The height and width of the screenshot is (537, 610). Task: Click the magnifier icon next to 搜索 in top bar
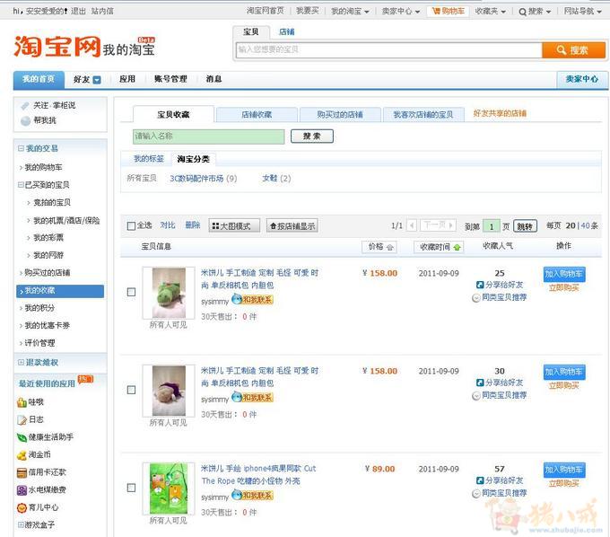[522, 12]
